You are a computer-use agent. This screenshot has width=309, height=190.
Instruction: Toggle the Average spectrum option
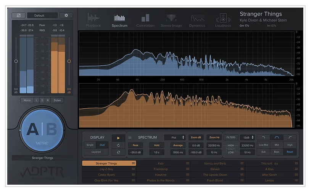178,146
